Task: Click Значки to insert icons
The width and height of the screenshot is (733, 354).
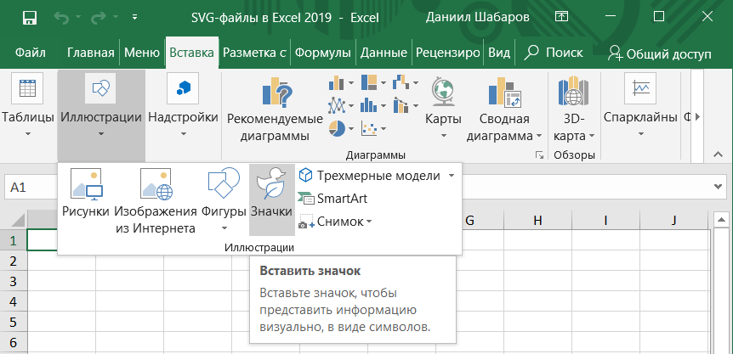Action: [x=271, y=199]
